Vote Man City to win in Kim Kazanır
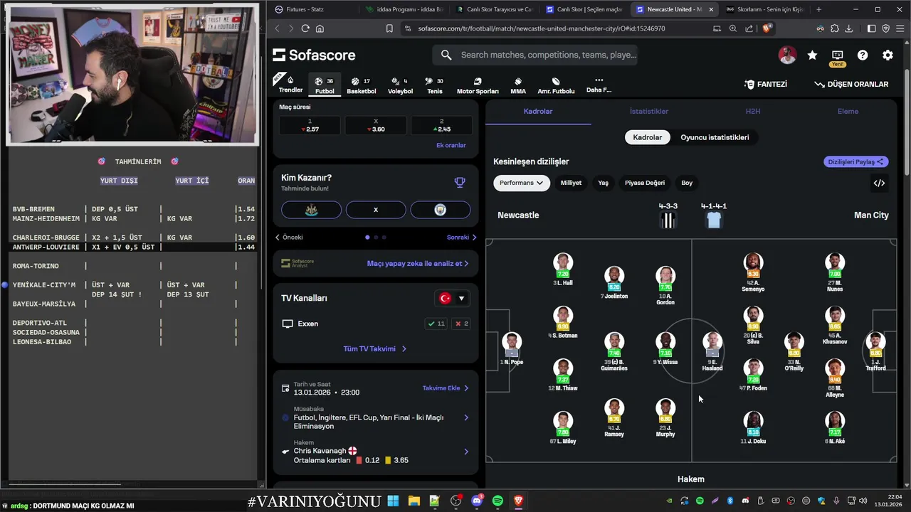This screenshot has width=911, height=512. pos(440,210)
